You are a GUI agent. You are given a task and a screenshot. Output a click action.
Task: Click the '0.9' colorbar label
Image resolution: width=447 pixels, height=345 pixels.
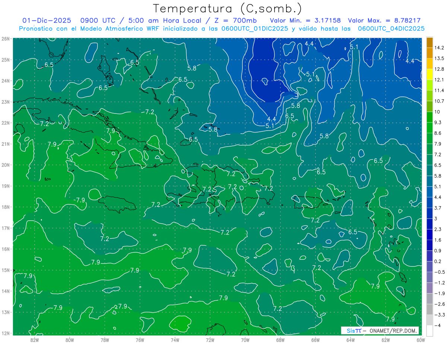(438, 251)
